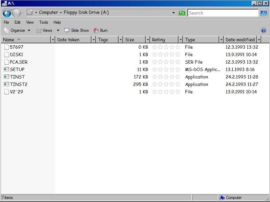Rate the V2¨29 file three stars
270x202 pixels.
pyautogui.click(x=166, y=92)
